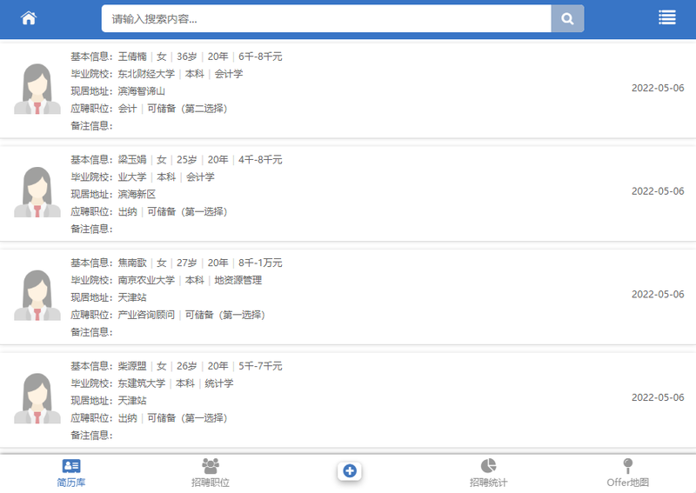Click major 统计学
The width and height of the screenshot is (696, 493).
[219, 383]
